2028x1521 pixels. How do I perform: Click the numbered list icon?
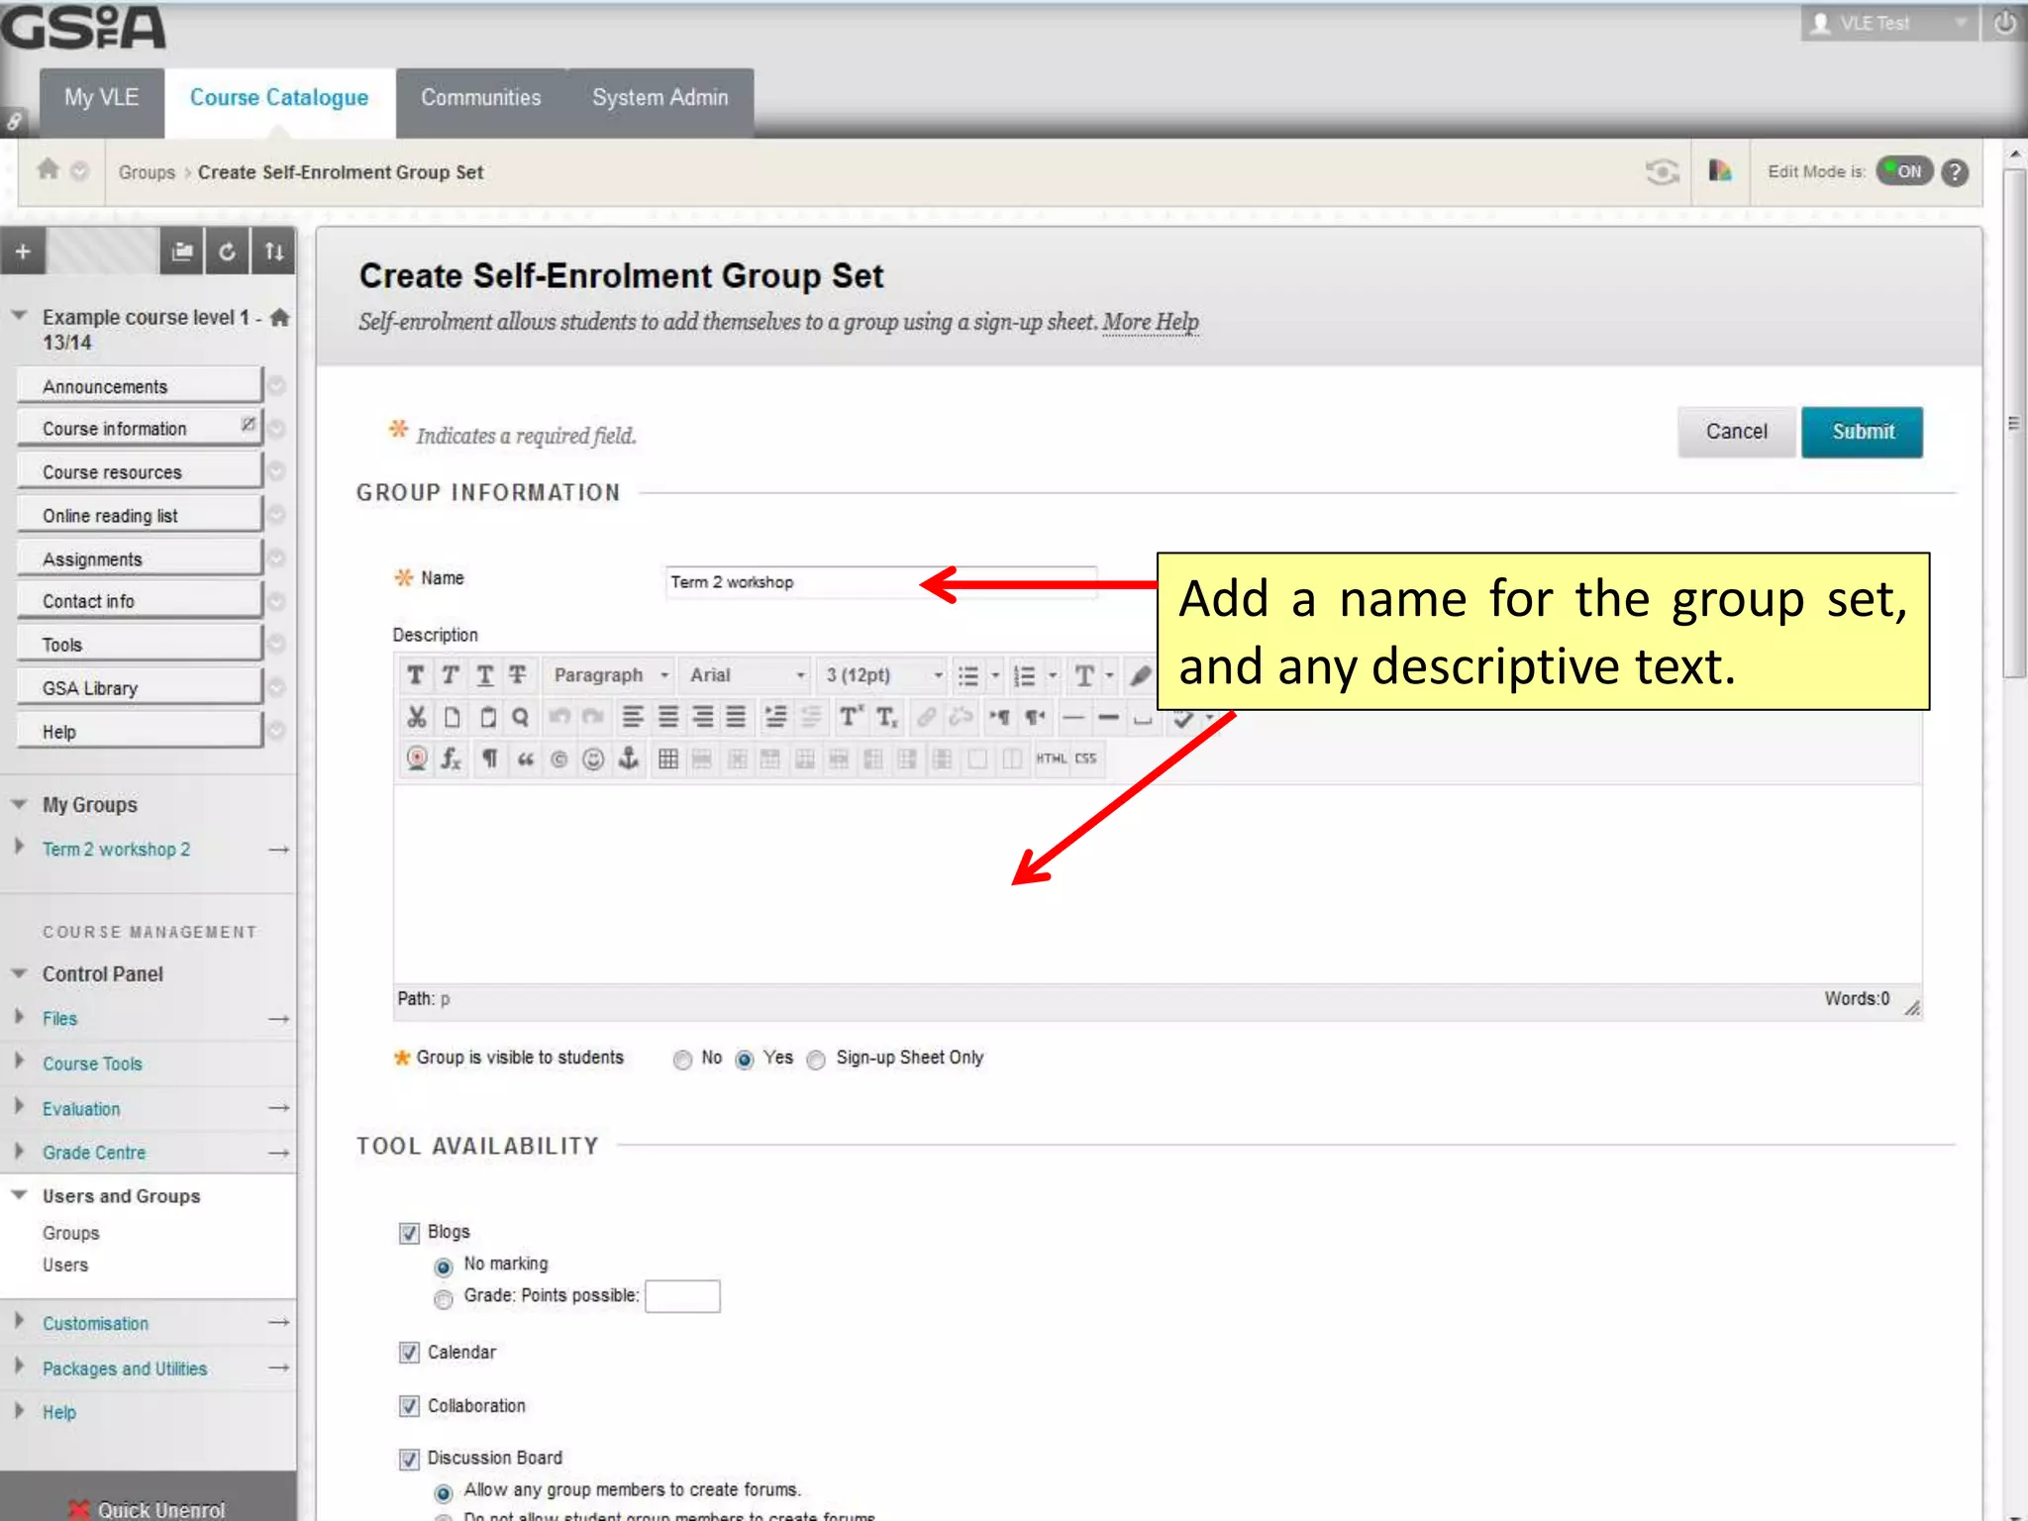pyautogui.click(x=1025, y=675)
